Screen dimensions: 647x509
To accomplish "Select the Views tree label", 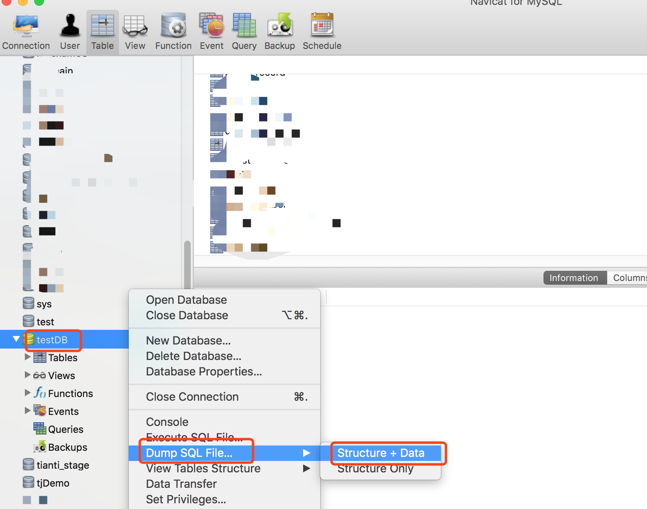I will click(62, 375).
